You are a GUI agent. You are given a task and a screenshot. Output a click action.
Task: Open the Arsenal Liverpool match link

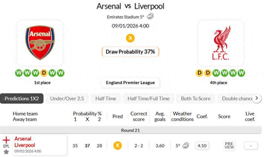click(25, 142)
